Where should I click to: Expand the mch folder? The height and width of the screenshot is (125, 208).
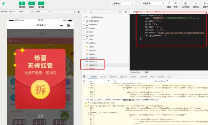[84, 32]
